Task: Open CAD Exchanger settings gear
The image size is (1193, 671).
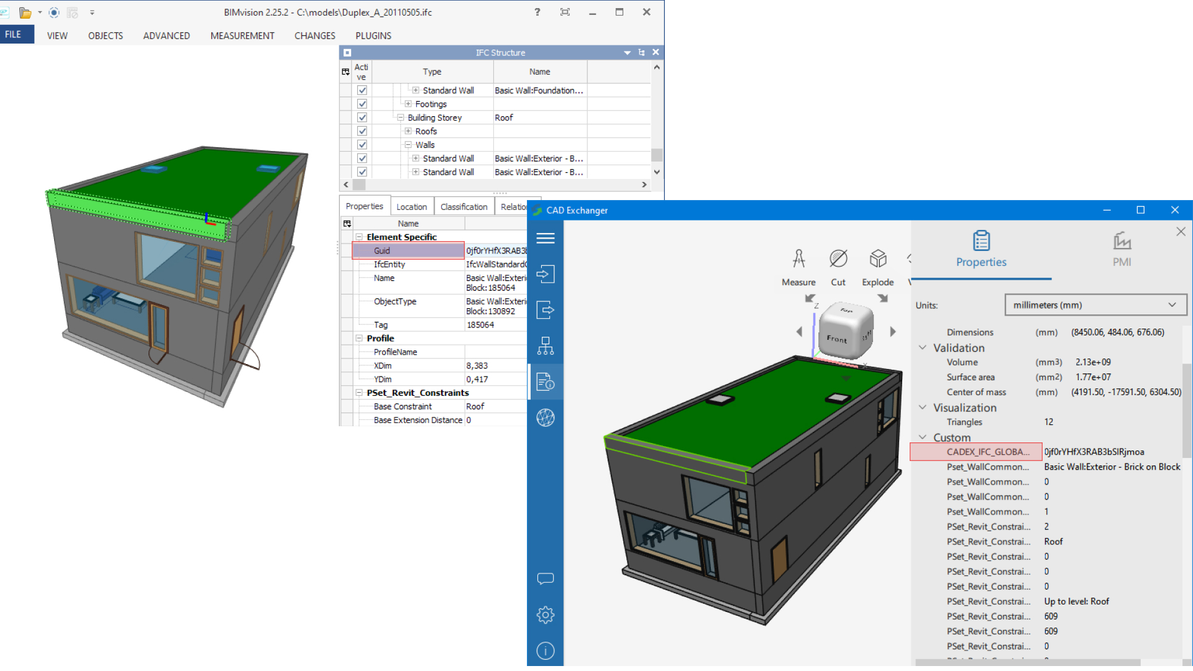Action: (x=546, y=615)
